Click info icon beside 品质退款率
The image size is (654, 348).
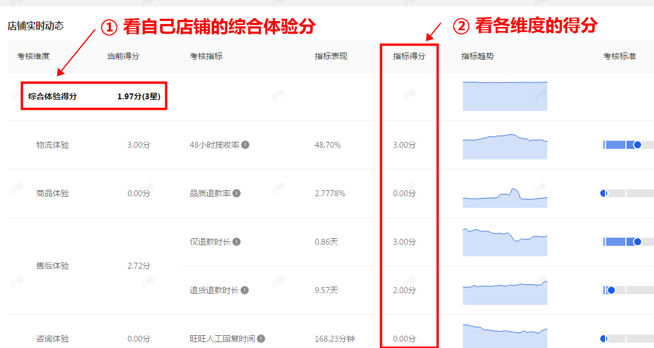(236, 193)
